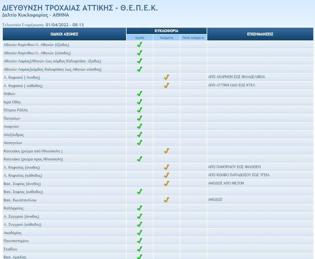Click the ΔΙΕΥΘΥΝΣΗ ΤΡΟΧΑΙΑΣ ΑΤΤΙΚΗΣ title
The image size is (315, 259).
coord(80,8)
